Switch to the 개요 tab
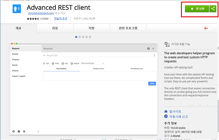 [19, 28]
